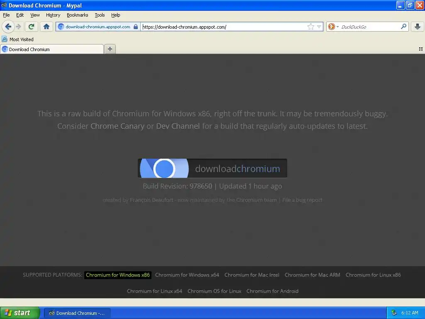Screen dimensions: 425x319
Task: Select the Download Chromium tab
Action: [52, 49]
